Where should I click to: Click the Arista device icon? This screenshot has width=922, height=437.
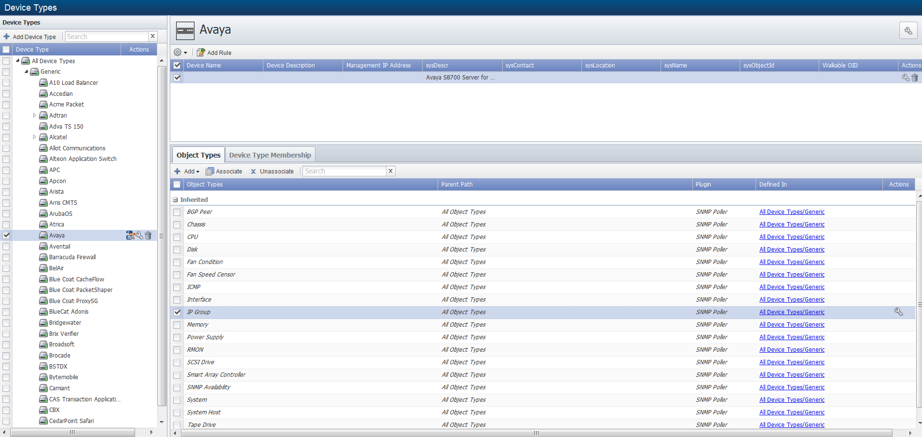(43, 192)
